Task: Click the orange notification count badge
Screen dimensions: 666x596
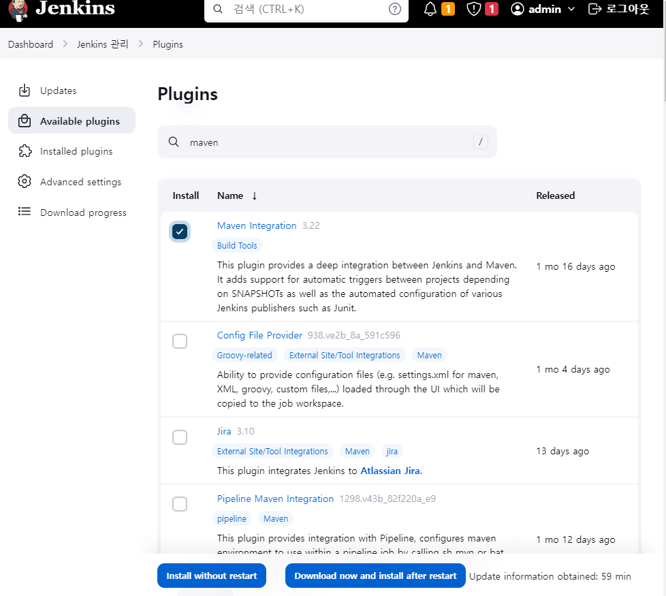Action: pyautogui.click(x=448, y=9)
